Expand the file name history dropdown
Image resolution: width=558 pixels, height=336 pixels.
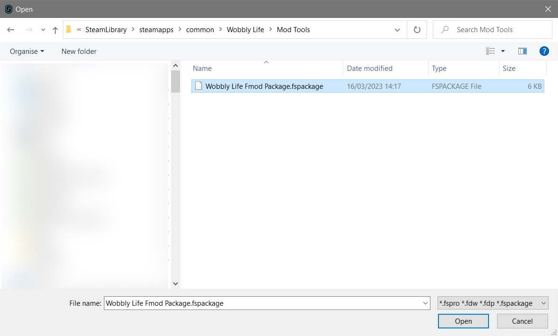[x=425, y=303]
